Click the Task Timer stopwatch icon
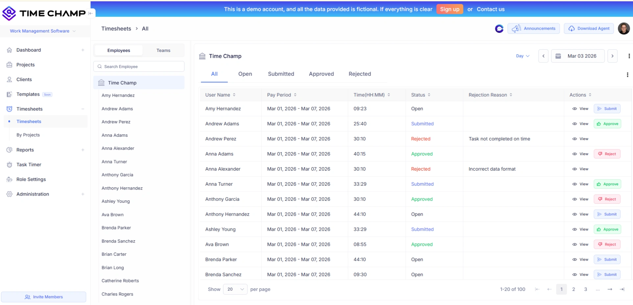The image size is (633, 305). click(x=10, y=165)
